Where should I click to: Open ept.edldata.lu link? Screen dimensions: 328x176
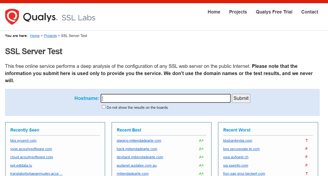click(21, 165)
